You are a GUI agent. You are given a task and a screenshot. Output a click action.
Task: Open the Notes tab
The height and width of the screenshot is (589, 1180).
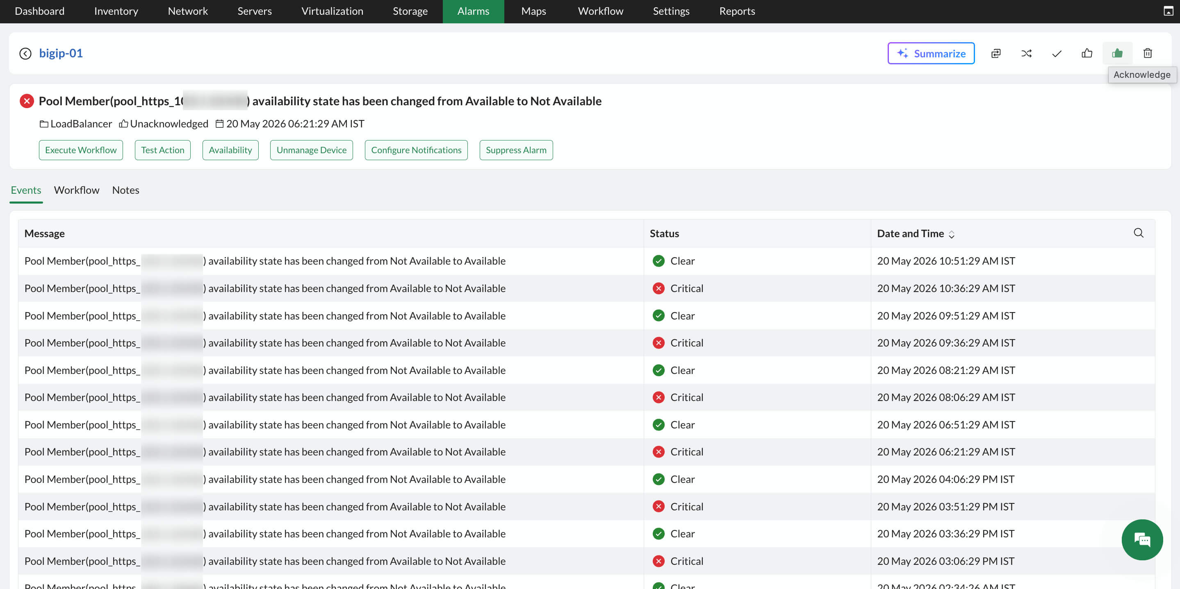click(125, 190)
